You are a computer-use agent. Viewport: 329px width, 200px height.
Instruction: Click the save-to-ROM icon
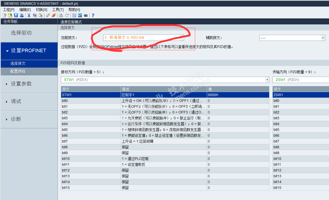(x=61, y=15)
